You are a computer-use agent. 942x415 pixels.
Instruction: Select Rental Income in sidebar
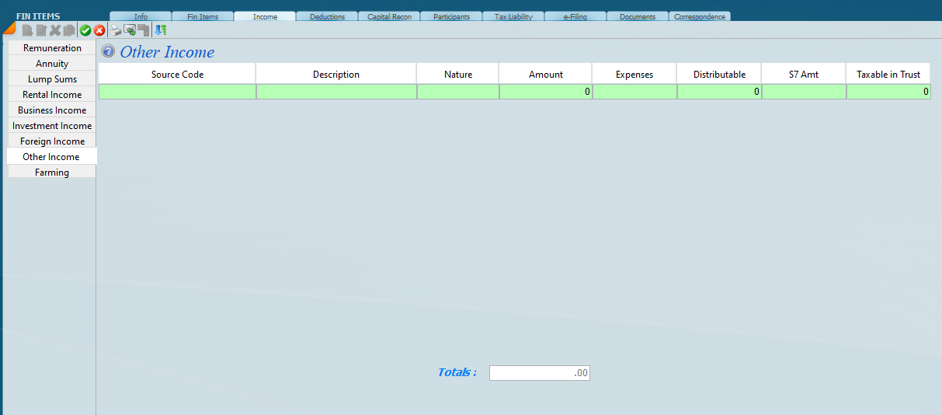click(52, 95)
